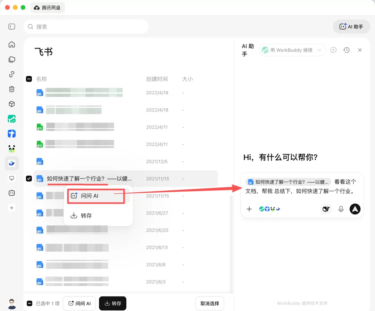Open the chat history clock icon
This screenshot has width=375, height=311.
coord(347,50)
